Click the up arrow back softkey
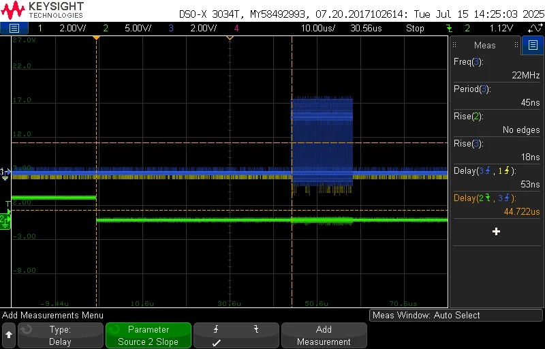Screen dimensions: 545x349 tap(9, 335)
